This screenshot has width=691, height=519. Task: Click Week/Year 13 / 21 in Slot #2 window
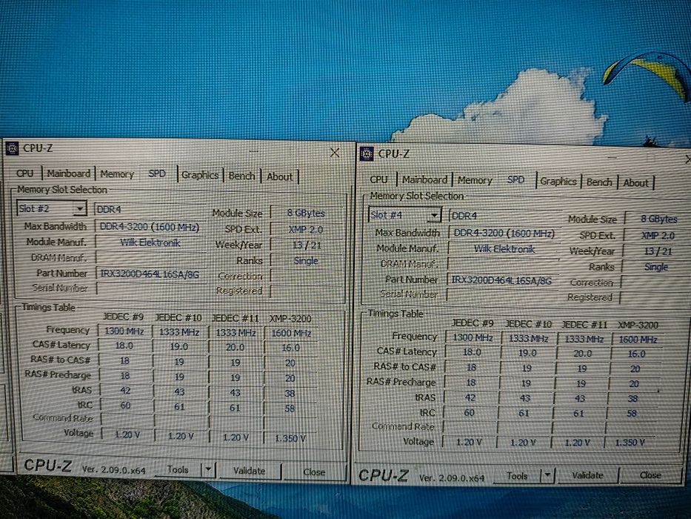(307, 245)
